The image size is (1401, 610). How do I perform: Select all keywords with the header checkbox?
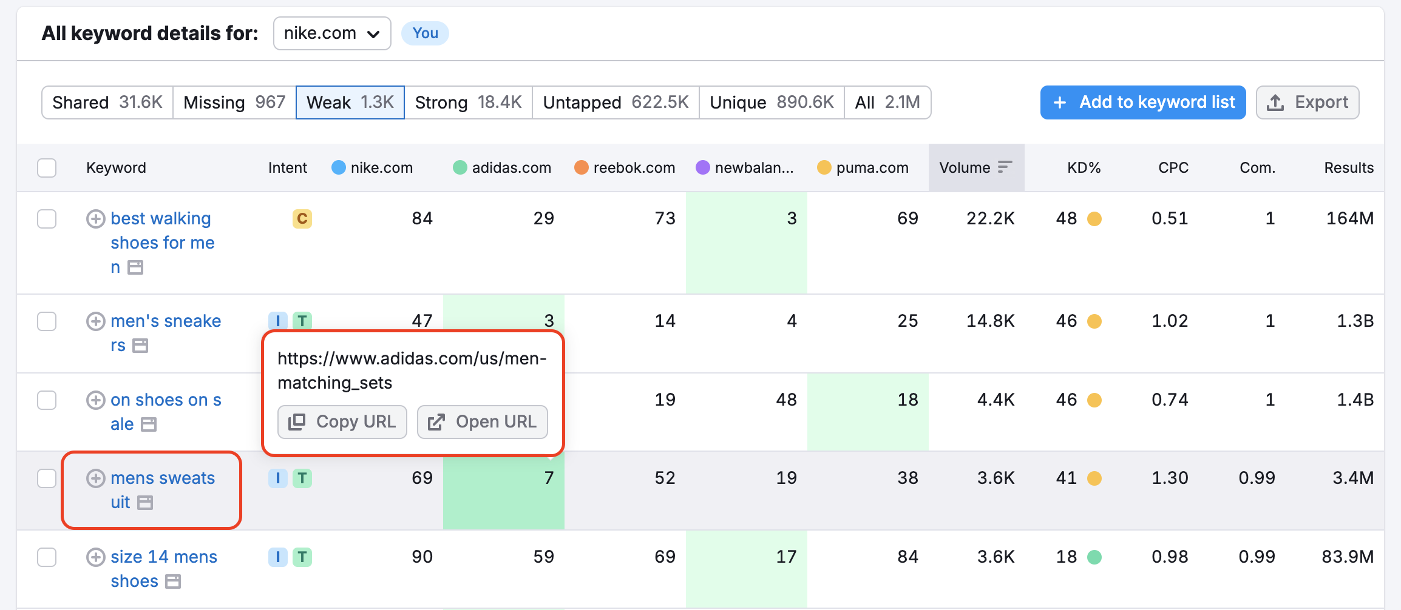click(47, 167)
